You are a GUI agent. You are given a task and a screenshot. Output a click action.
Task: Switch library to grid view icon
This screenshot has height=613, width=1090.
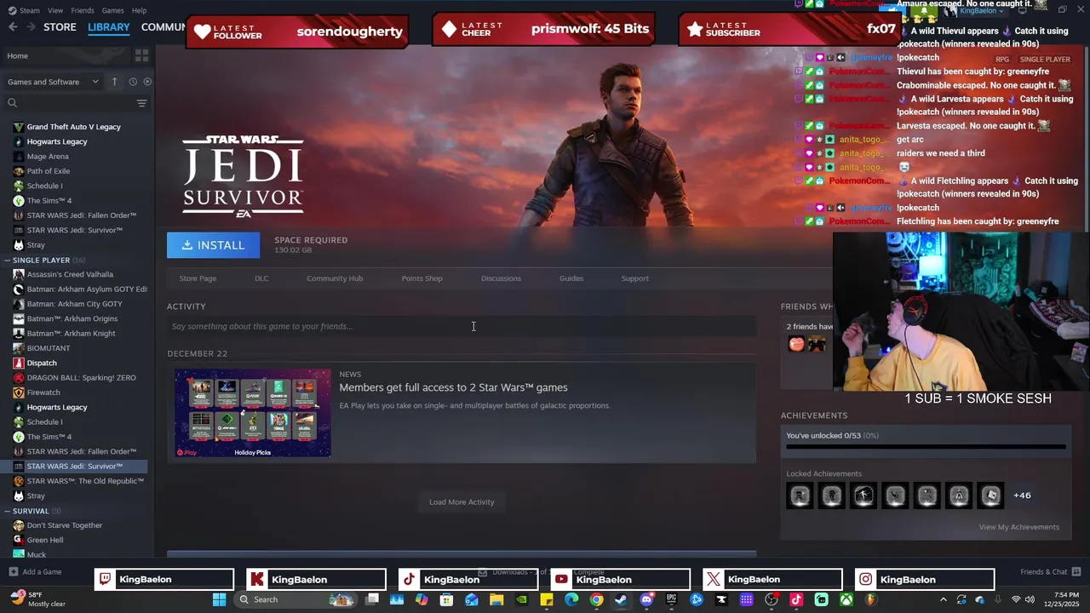[141, 55]
